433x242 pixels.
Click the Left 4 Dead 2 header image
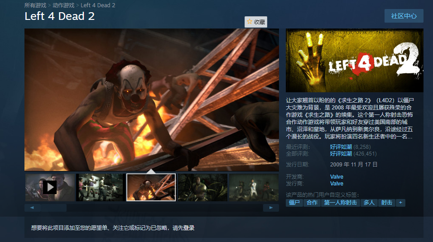pyautogui.click(x=354, y=61)
